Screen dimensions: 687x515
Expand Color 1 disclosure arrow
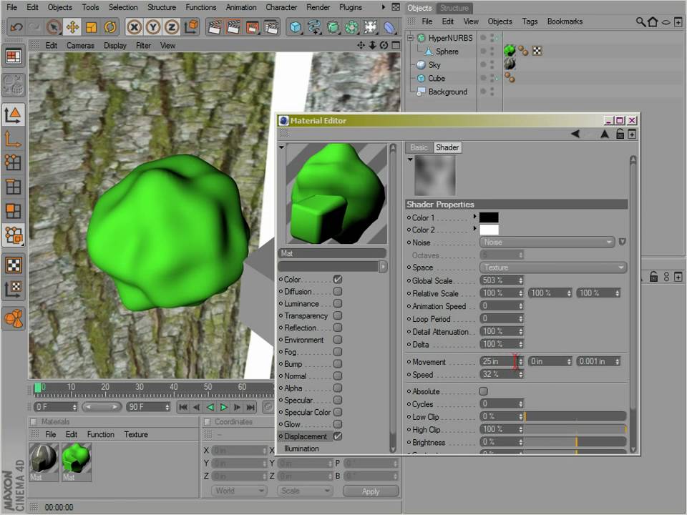474,216
